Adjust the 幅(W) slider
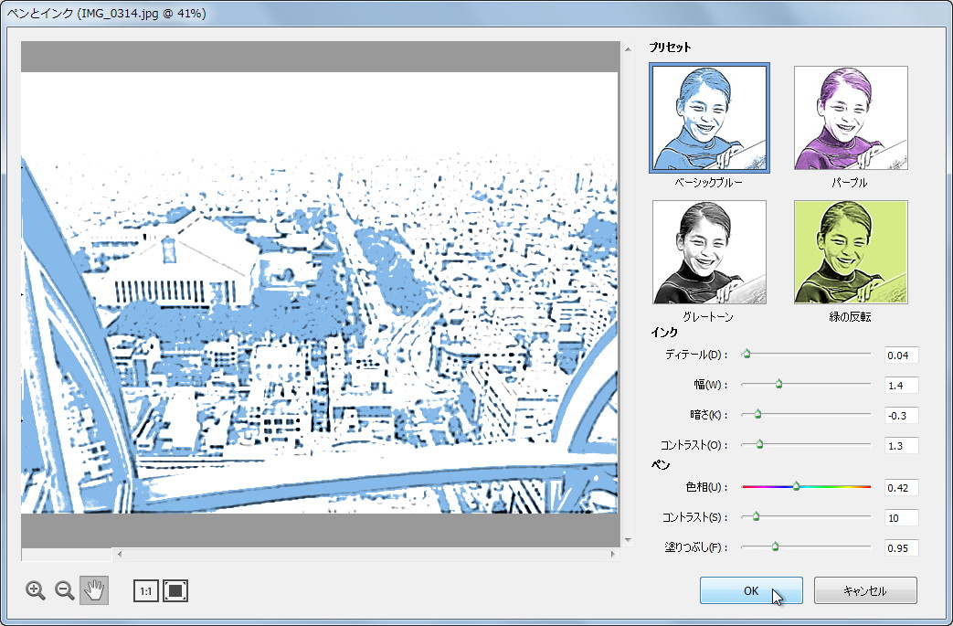This screenshot has width=953, height=626. [x=778, y=384]
